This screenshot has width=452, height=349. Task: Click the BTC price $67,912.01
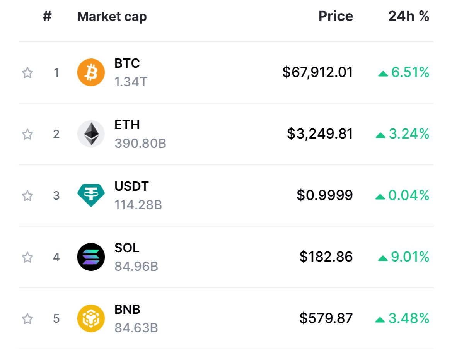coord(317,72)
